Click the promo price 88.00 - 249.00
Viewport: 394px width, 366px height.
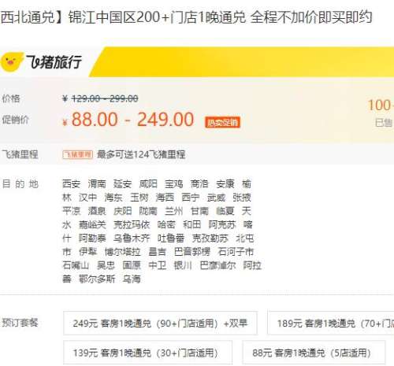tap(132, 120)
